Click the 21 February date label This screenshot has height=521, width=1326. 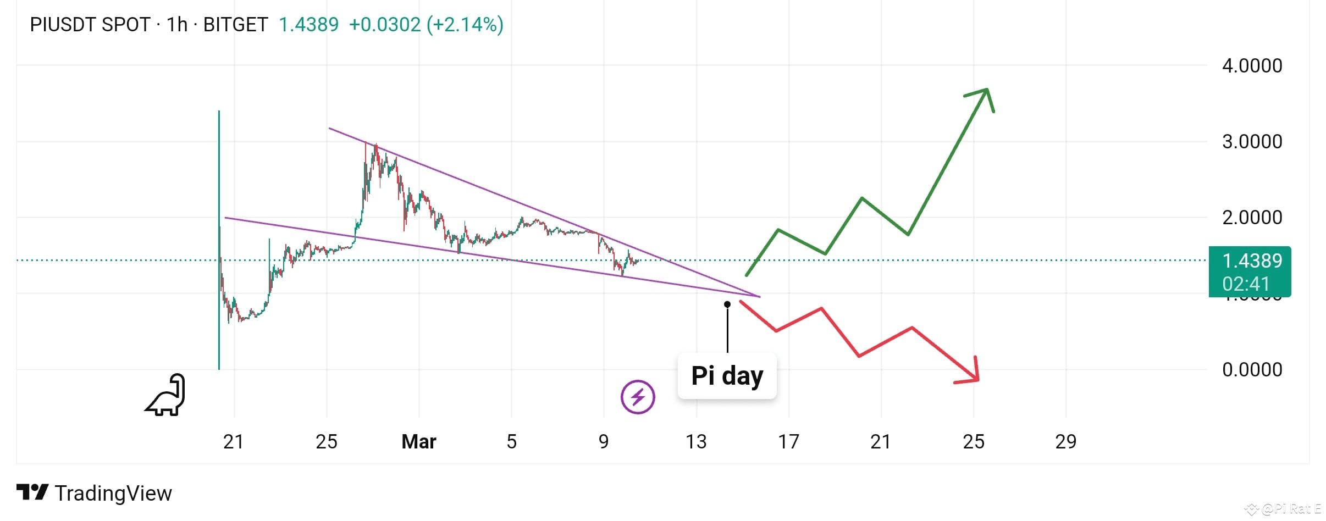pos(234,441)
